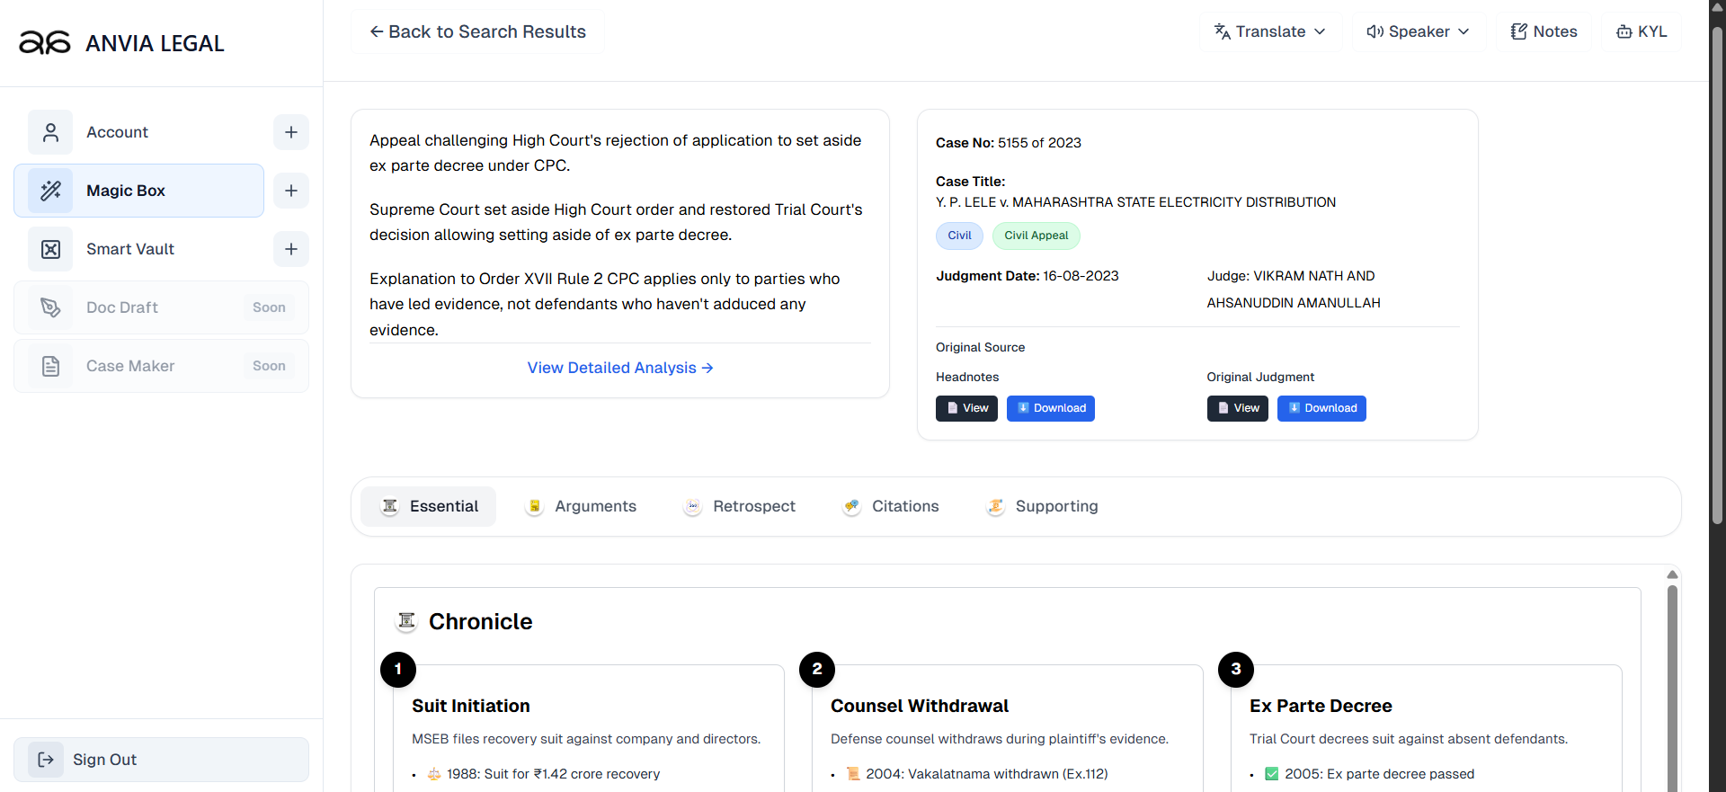Click the Anvia Legal logo icon

pos(45,43)
